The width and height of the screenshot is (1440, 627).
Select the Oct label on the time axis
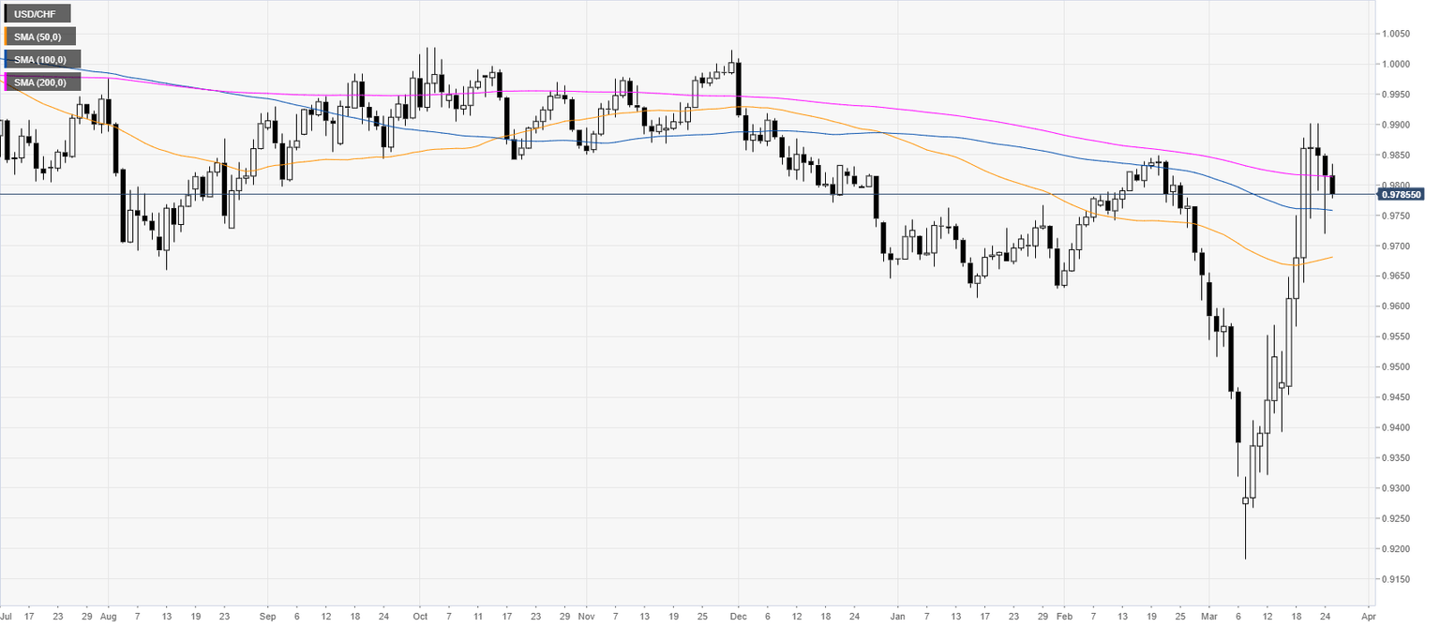[418, 618]
